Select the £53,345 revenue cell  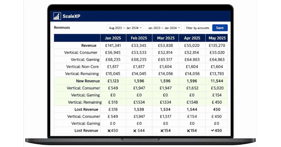139,46
